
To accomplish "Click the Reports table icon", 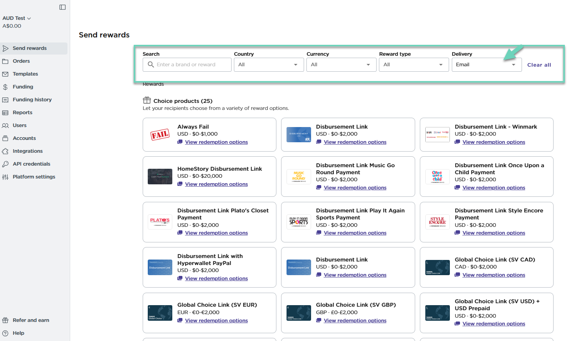I will click(x=5, y=113).
